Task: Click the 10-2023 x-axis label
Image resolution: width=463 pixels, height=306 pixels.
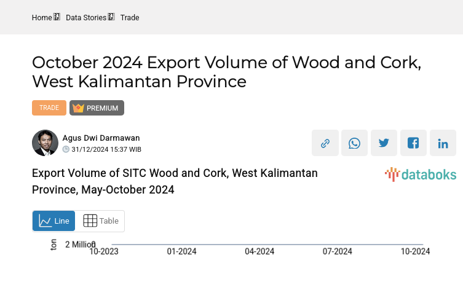Action: point(104,251)
